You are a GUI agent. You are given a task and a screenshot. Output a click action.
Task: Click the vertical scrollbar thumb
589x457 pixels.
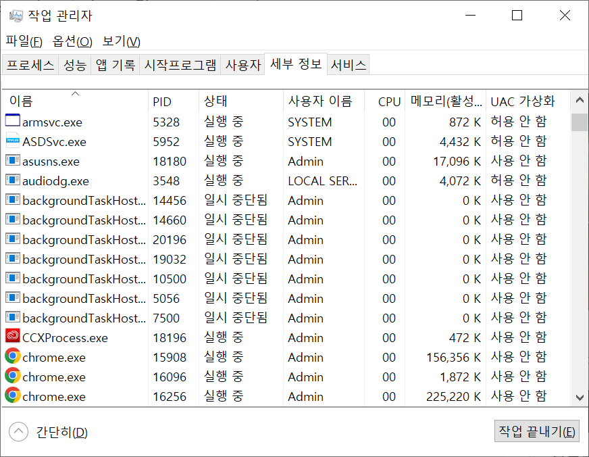click(580, 122)
